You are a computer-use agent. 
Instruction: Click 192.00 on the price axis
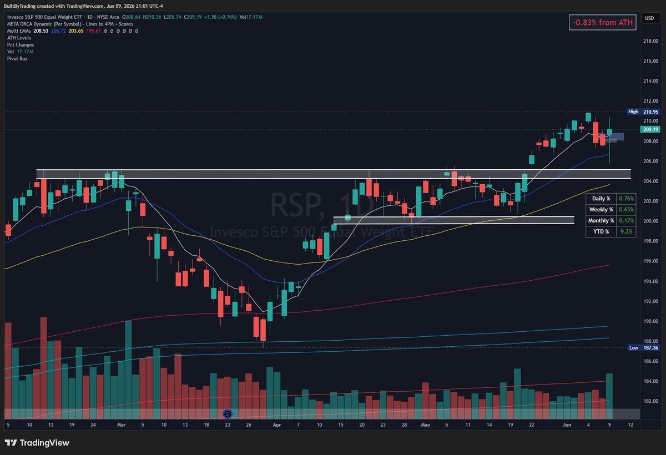(651, 301)
